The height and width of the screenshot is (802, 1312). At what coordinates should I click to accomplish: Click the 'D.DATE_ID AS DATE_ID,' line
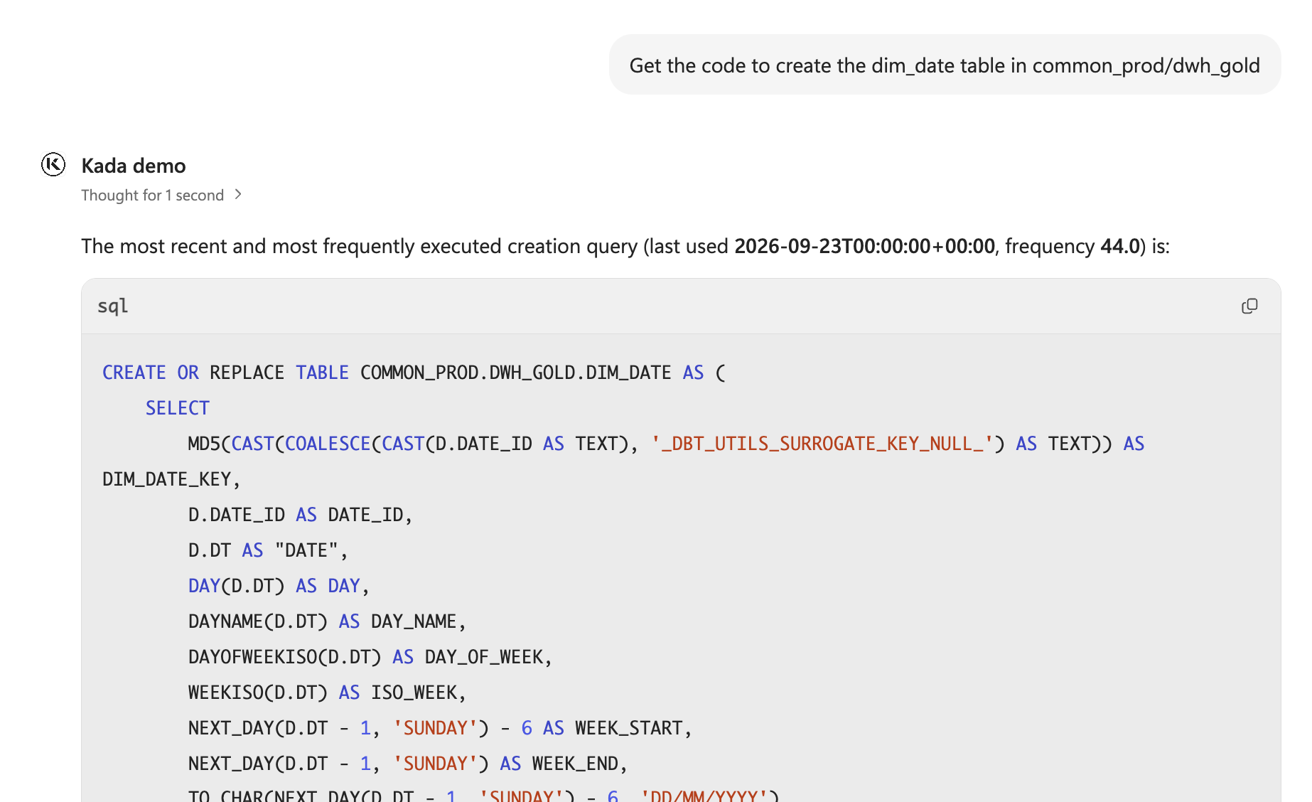[x=300, y=515]
